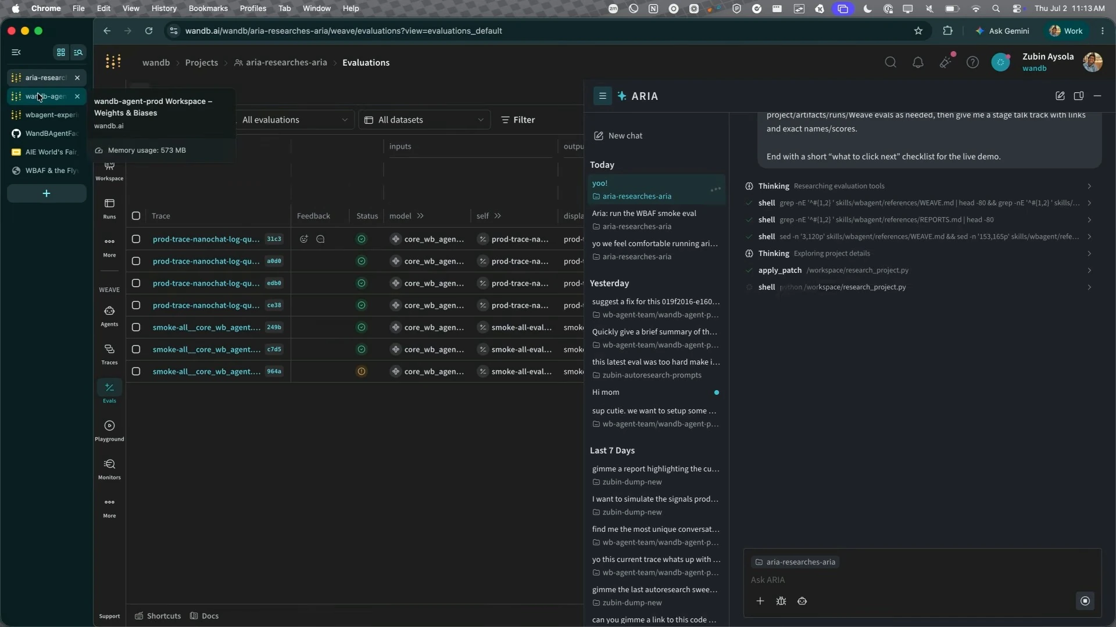1116x627 pixels.
Task: Click the emoji feedback icon on first trace row
Action: click(x=303, y=239)
